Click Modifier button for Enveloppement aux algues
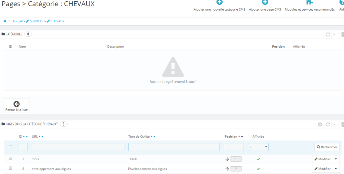The width and height of the screenshot is (344, 174). click(323, 169)
